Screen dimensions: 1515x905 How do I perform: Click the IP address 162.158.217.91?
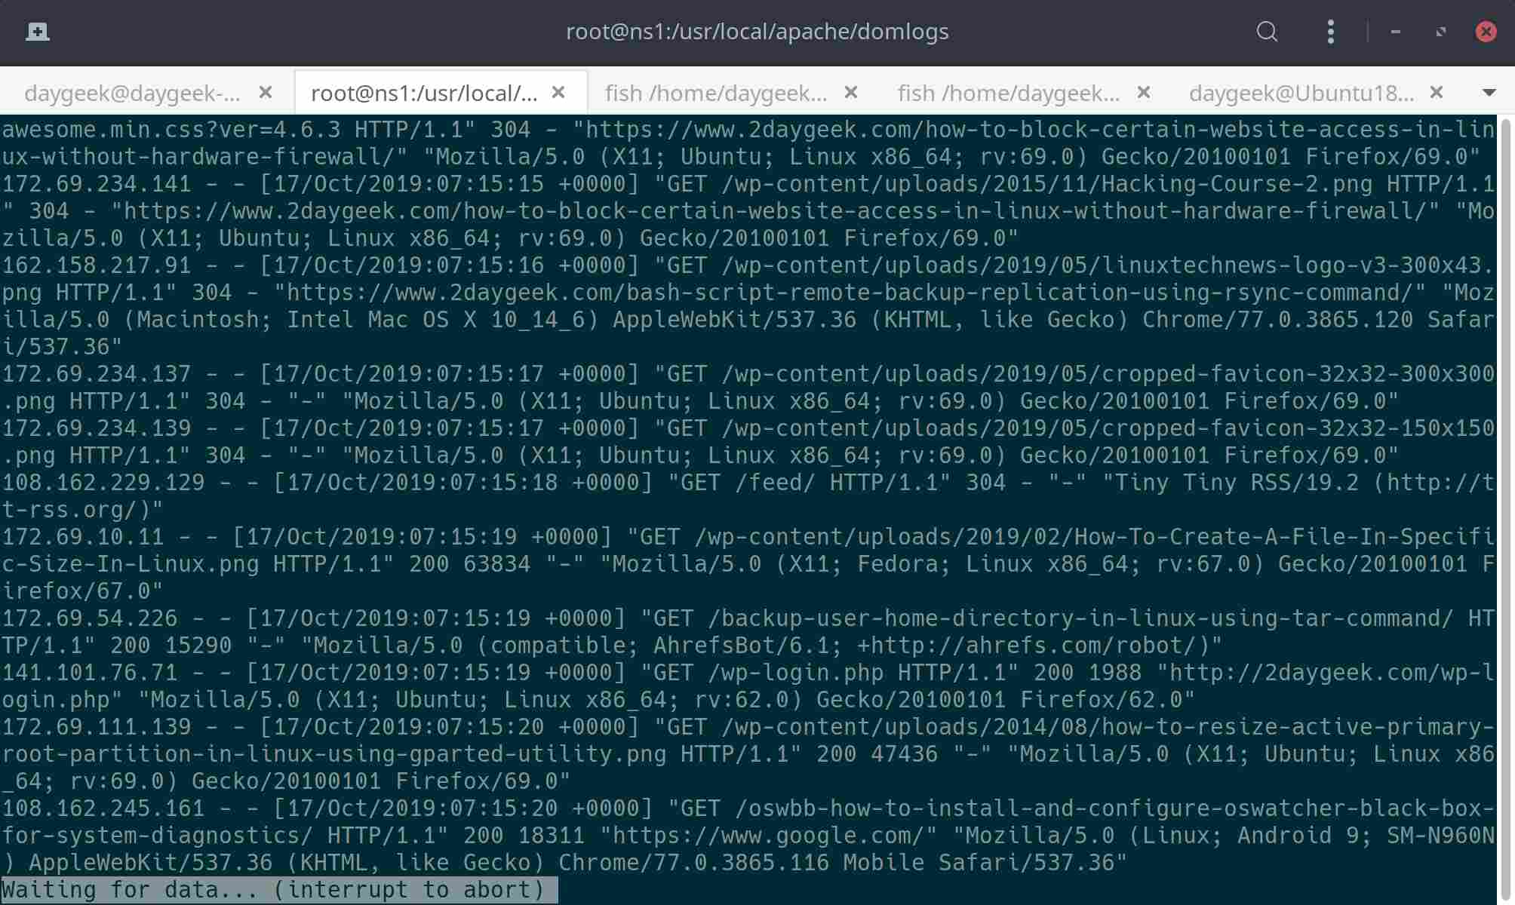coord(97,265)
